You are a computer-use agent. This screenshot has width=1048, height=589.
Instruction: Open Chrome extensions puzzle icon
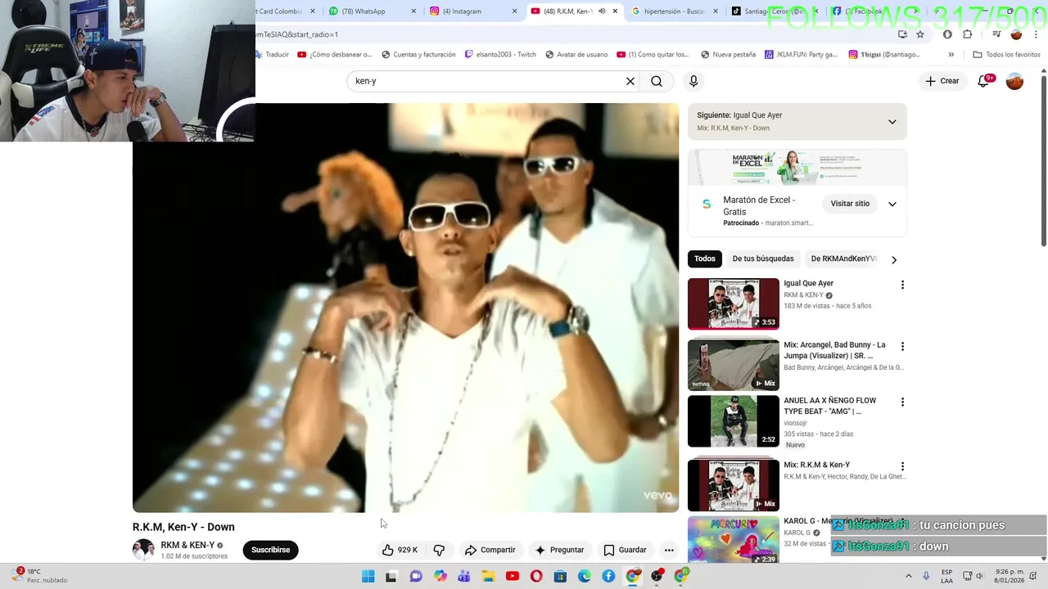click(x=968, y=34)
